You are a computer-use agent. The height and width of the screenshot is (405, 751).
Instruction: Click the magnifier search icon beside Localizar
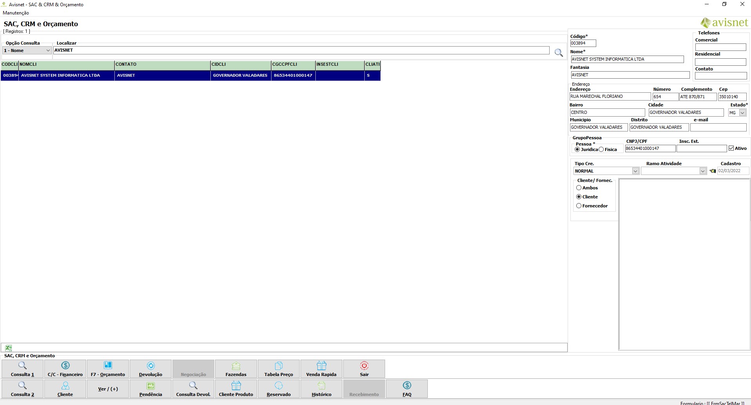tap(559, 52)
